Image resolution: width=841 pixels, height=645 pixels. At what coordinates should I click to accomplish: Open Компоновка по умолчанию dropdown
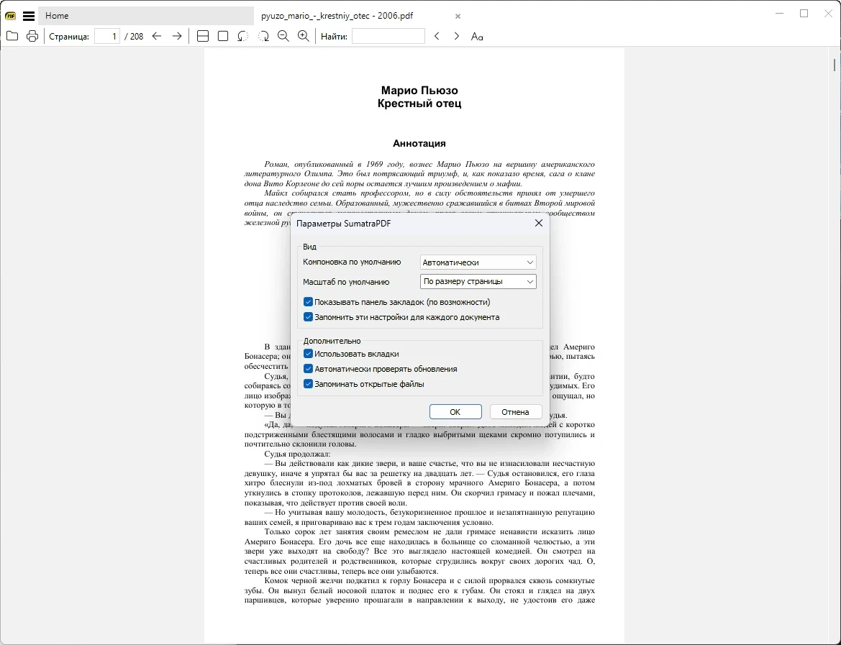[478, 262]
